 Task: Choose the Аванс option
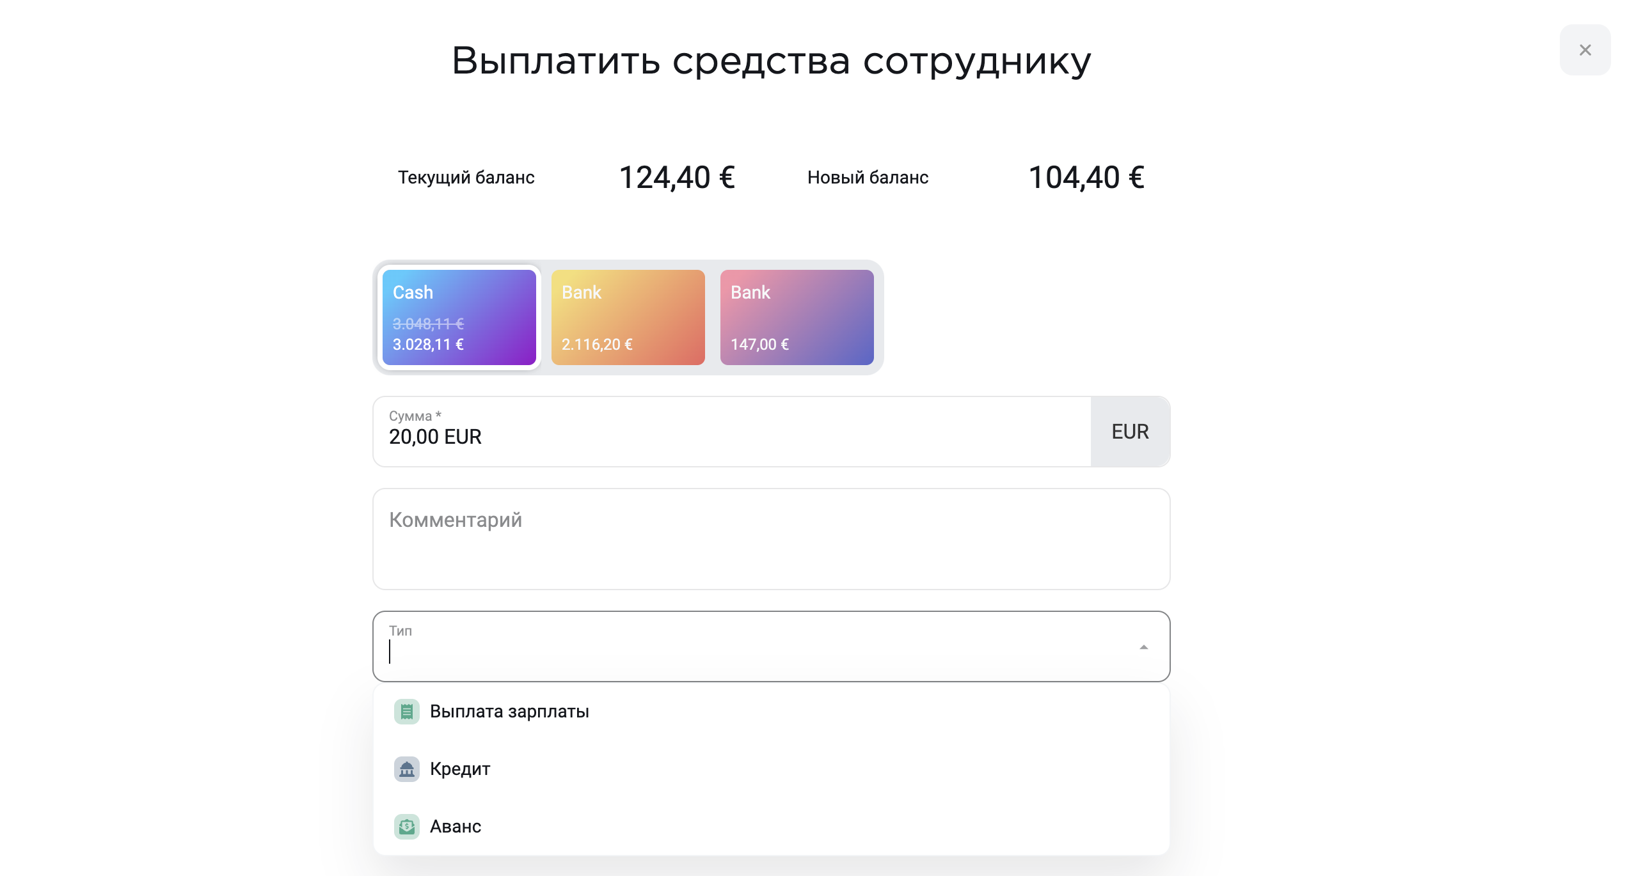pyautogui.click(x=771, y=827)
